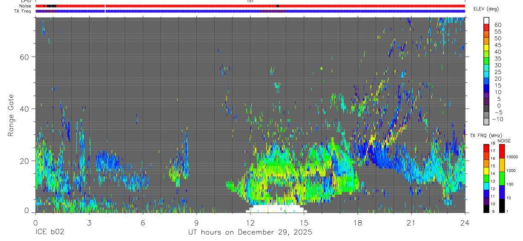
Task: Click the 'ICE b02' radar label
Action: click(50, 232)
